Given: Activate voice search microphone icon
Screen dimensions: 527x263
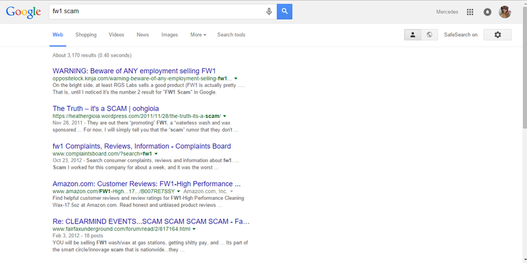Looking at the screenshot, I should pos(269,12).
